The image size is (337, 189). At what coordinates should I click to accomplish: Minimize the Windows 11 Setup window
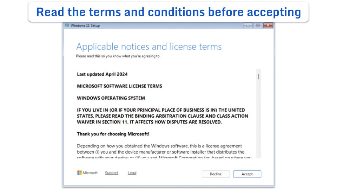(x=247, y=26)
